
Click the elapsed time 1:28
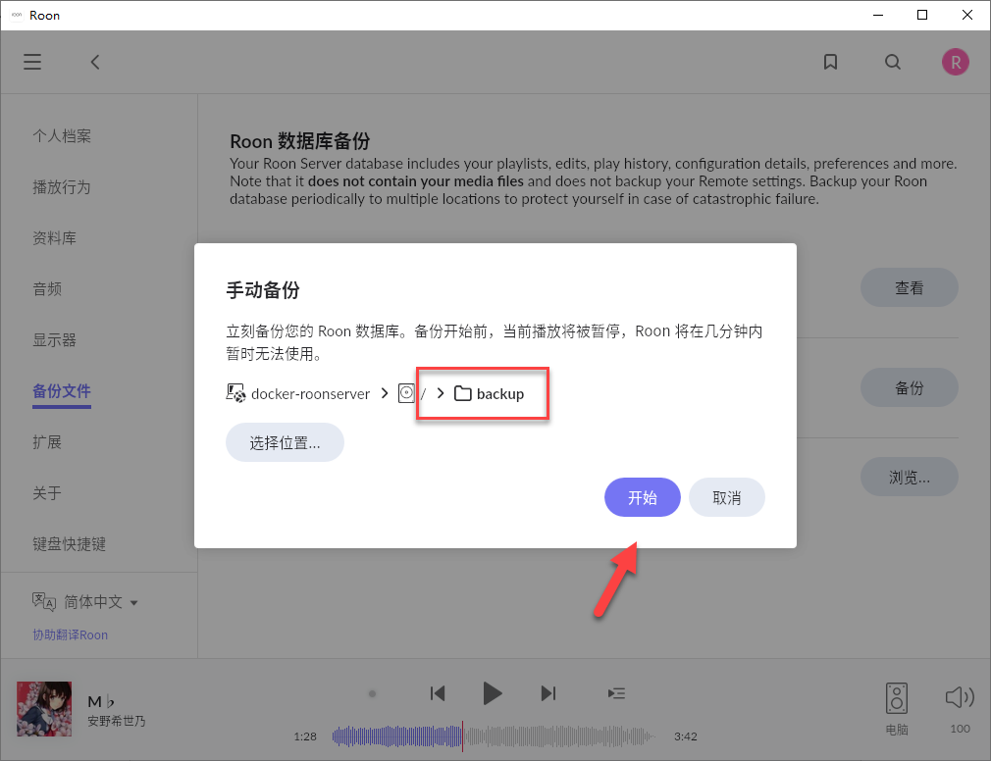(305, 736)
